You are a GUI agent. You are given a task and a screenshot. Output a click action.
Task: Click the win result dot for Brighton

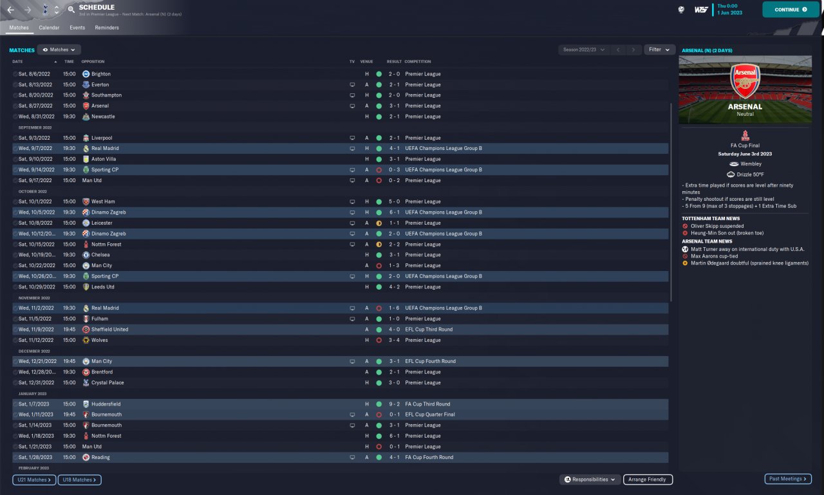coord(379,74)
